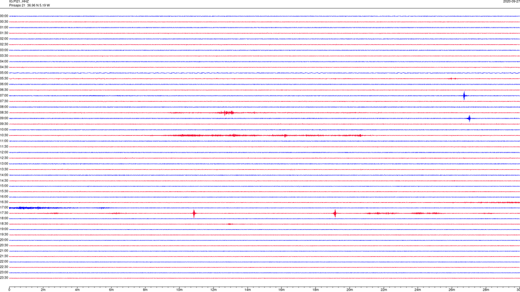Viewport: 520px width, 292px height.
Task: Select the 10:30 time label
Action: (4, 135)
